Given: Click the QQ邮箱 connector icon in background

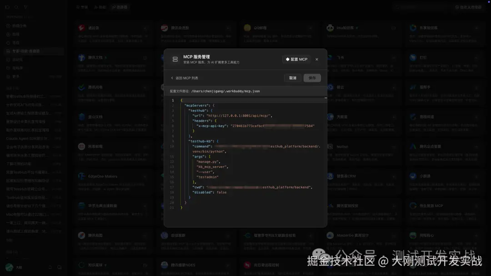Looking at the screenshot, I should pyautogui.click(x=247, y=28).
